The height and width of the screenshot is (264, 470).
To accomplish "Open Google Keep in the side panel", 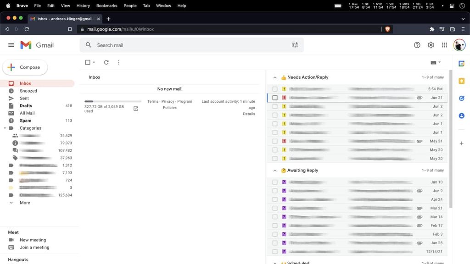I will [462, 81].
